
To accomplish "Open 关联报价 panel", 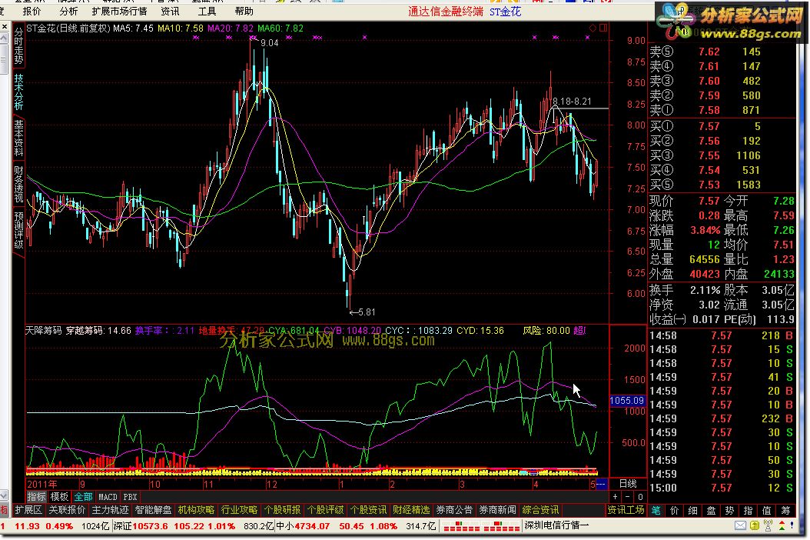I will point(67,510).
